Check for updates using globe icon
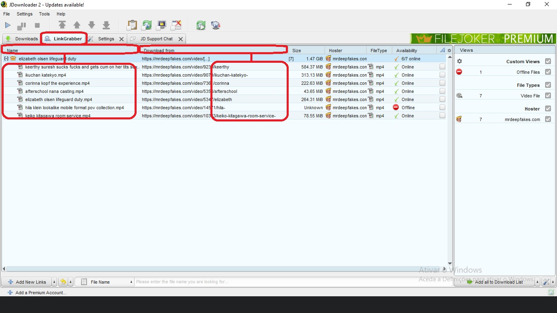This screenshot has width=557, height=313. (216, 25)
